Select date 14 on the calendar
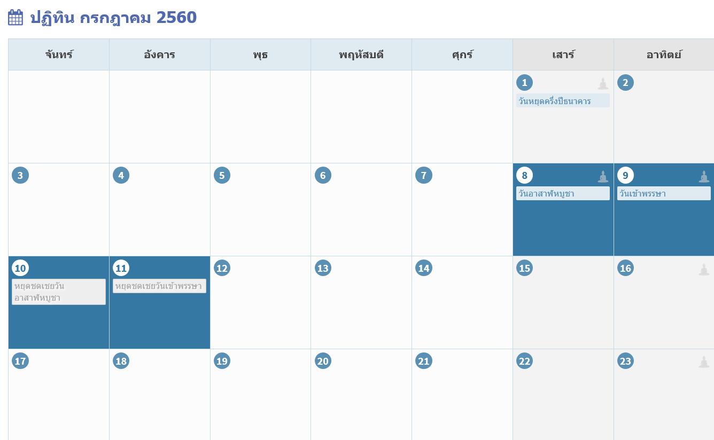 click(x=424, y=268)
